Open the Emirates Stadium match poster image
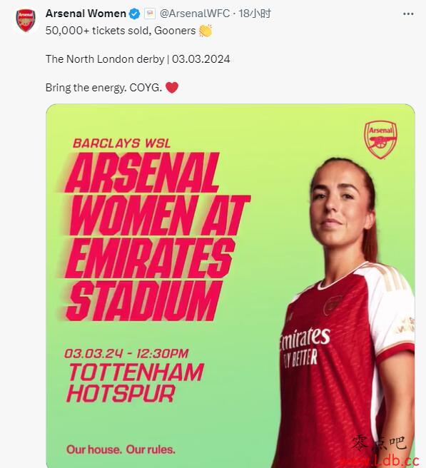This screenshot has height=468, width=426. coord(230,285)
